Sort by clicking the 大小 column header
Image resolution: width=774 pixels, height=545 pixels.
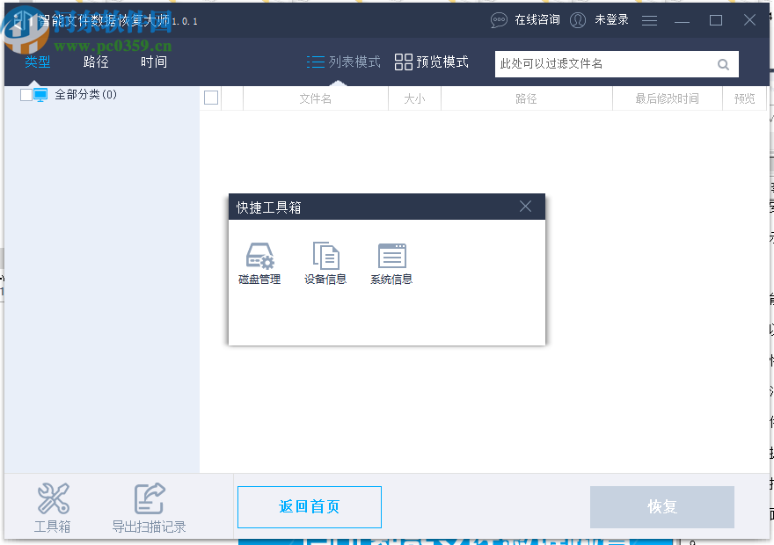tap(414, 98)
